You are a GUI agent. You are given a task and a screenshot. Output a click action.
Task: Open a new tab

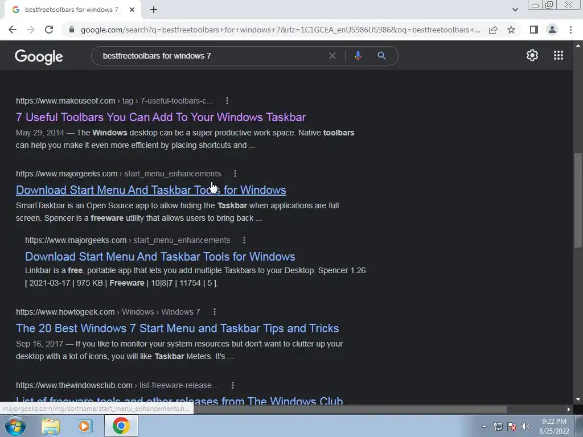point(154,10)
